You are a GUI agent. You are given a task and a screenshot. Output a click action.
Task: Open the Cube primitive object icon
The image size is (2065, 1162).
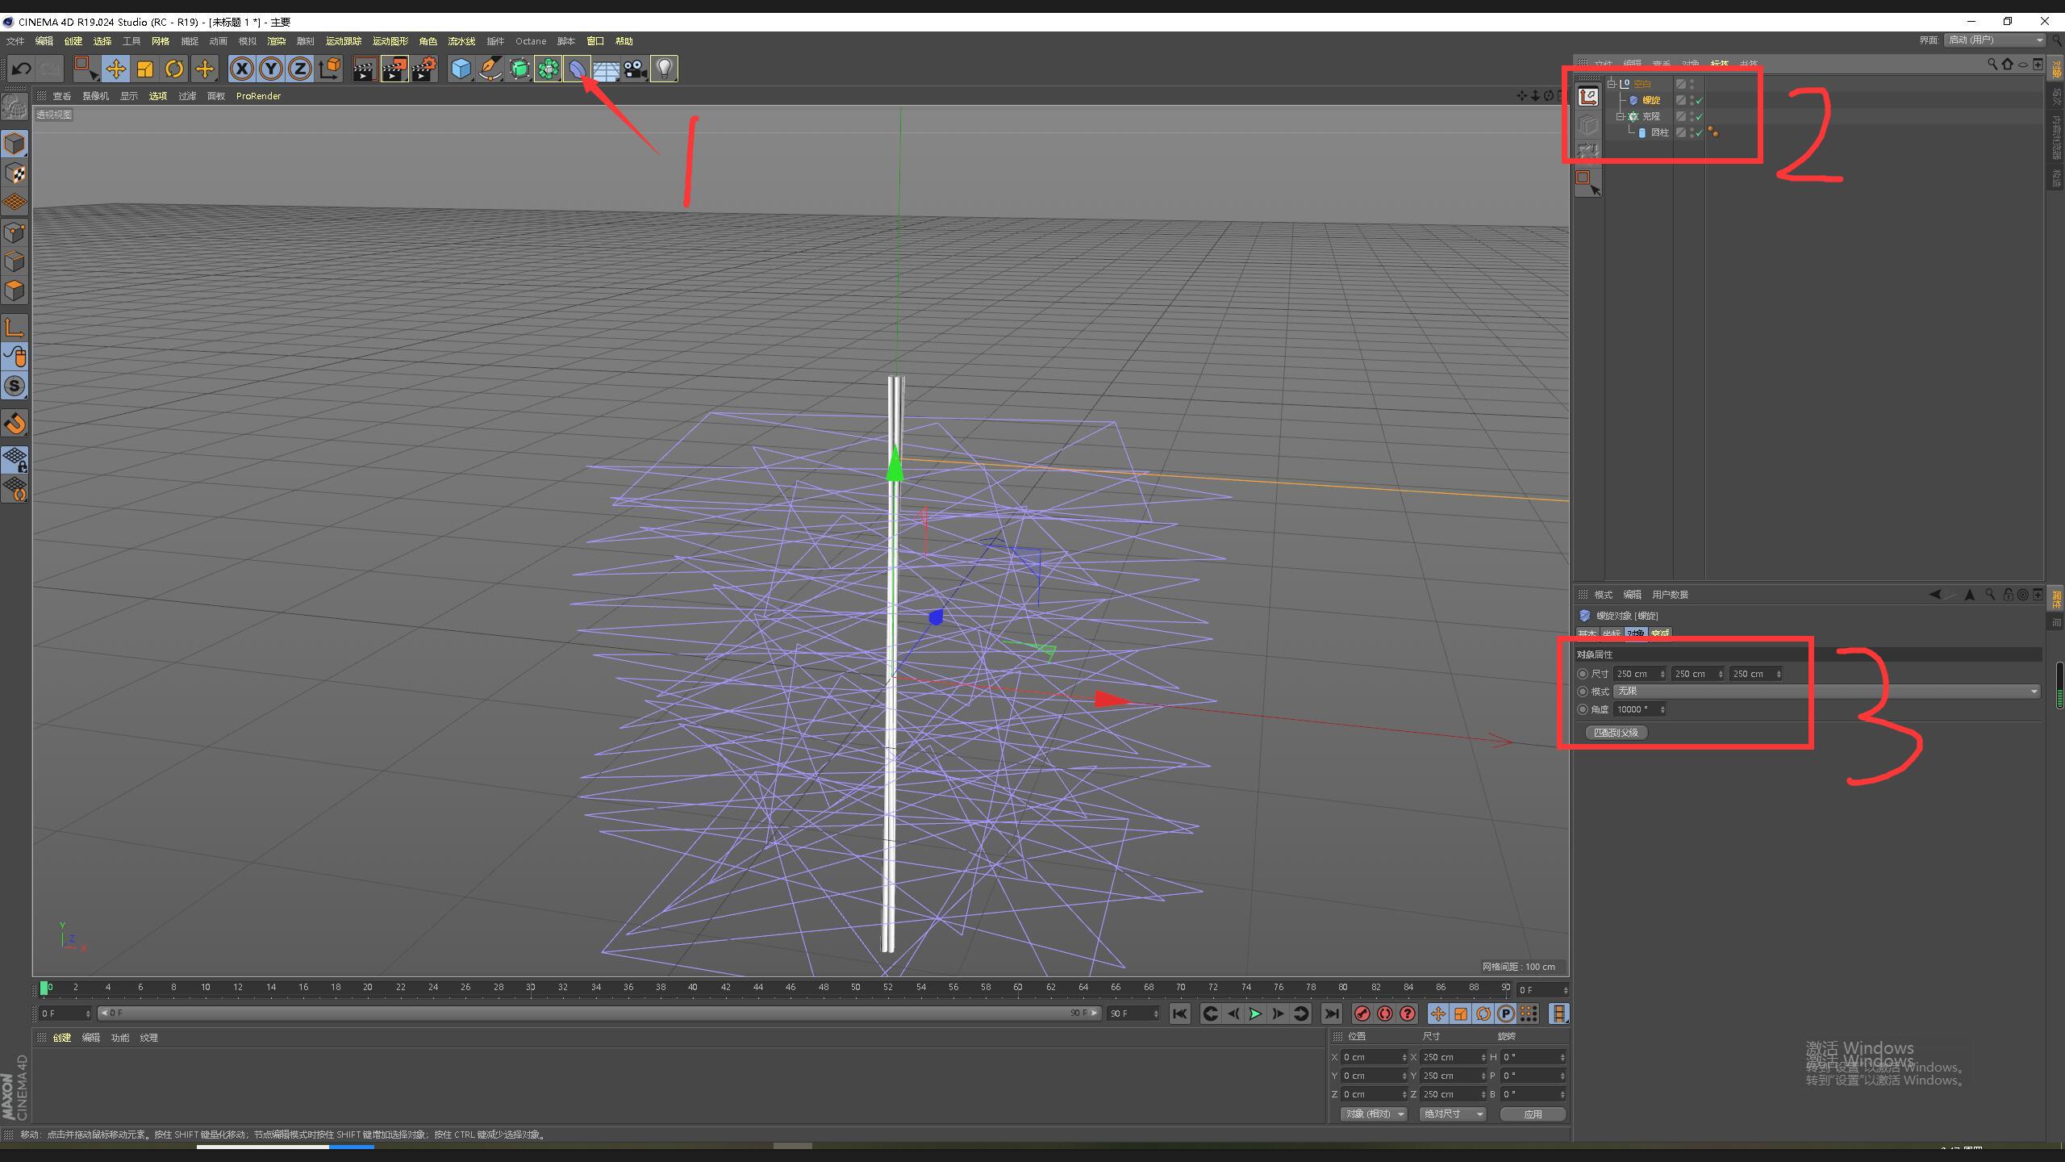click(461, 69)
